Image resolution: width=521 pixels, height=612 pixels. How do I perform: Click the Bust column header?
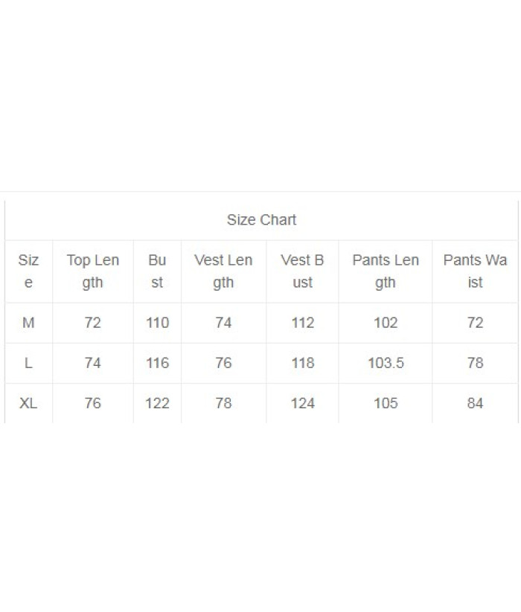(157, 271)
